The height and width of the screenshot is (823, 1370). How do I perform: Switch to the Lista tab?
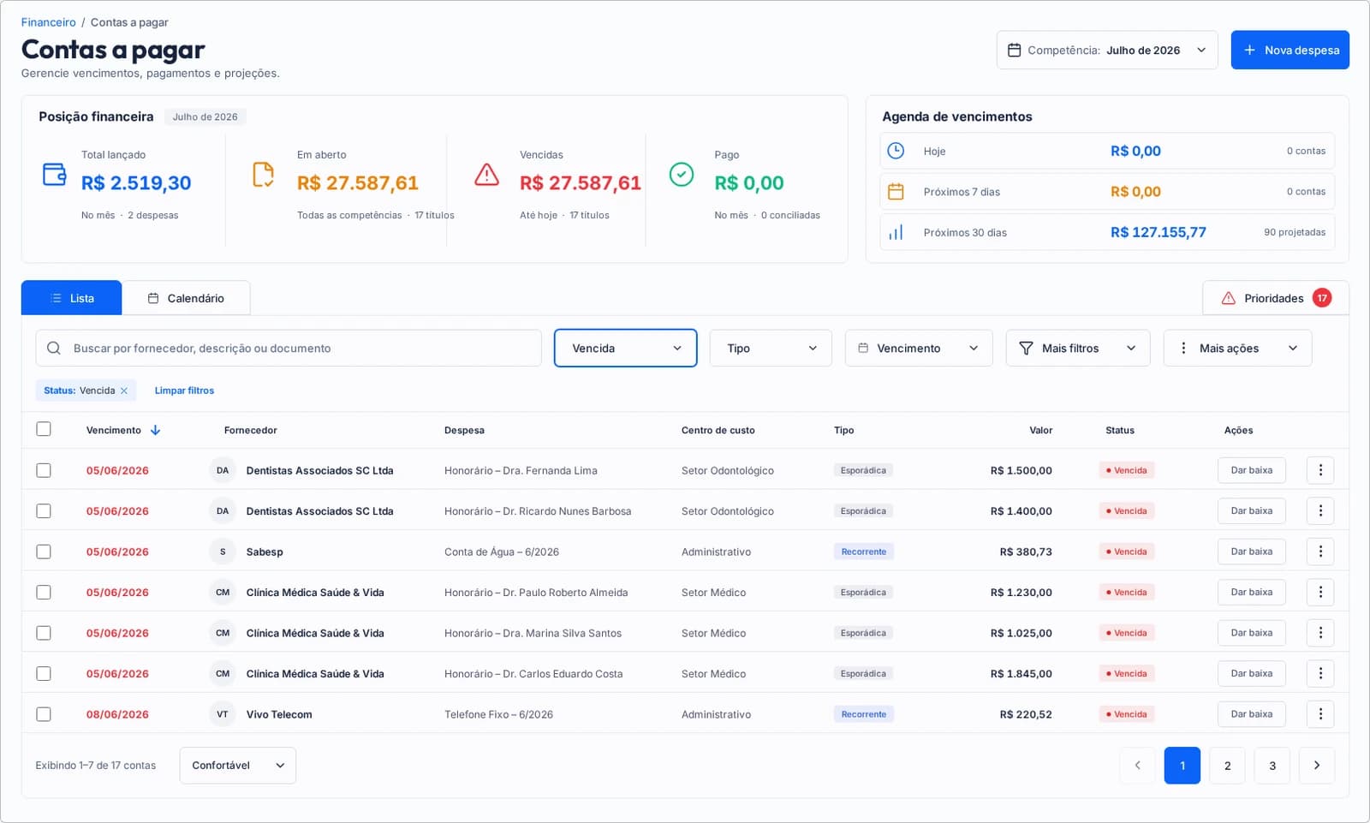click(72, 298)
